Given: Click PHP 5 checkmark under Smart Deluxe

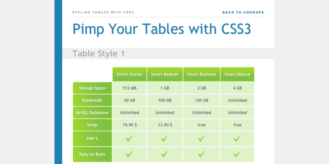Looking at the screenshot, I should [x=237, y=138].
